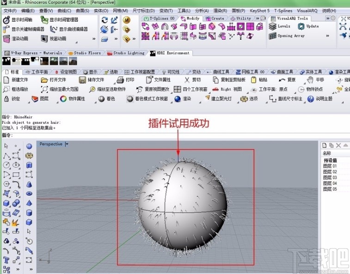Open the T-Splines menu

pos(283,11)
